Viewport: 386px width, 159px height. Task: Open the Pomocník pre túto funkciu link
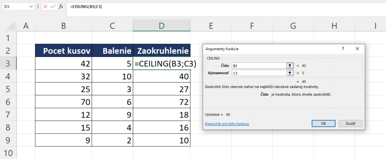[227, 124]
